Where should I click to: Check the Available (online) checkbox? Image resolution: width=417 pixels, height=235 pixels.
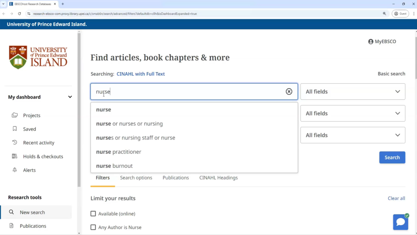pos(93,214)
